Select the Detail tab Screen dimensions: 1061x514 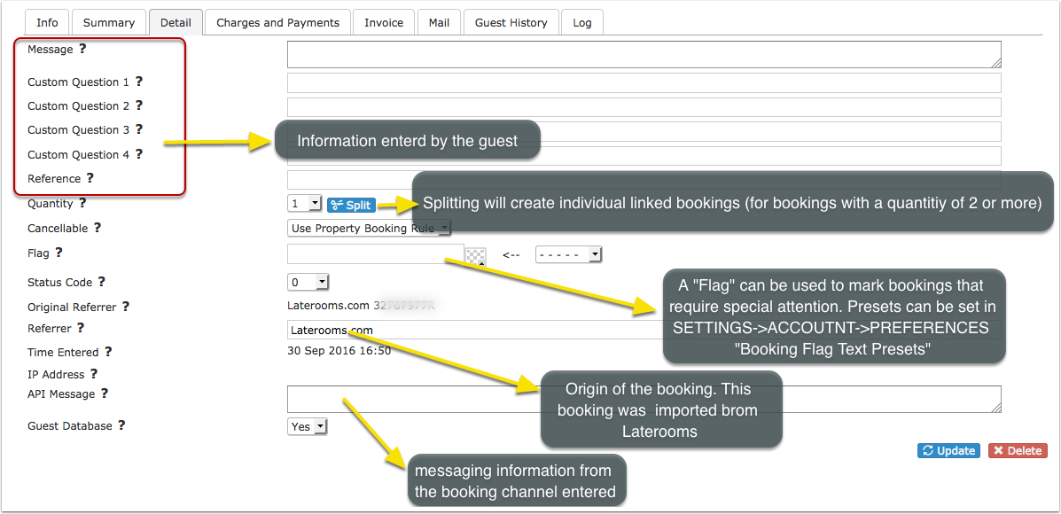coord(176,22)
